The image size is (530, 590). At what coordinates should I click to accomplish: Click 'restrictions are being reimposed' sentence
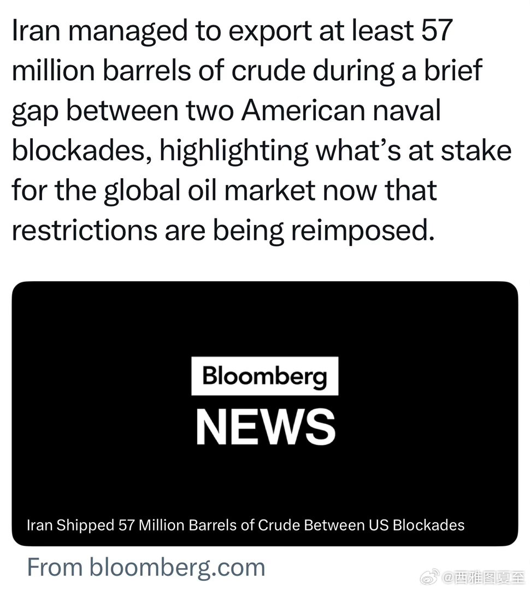click(x=223, y=231)
